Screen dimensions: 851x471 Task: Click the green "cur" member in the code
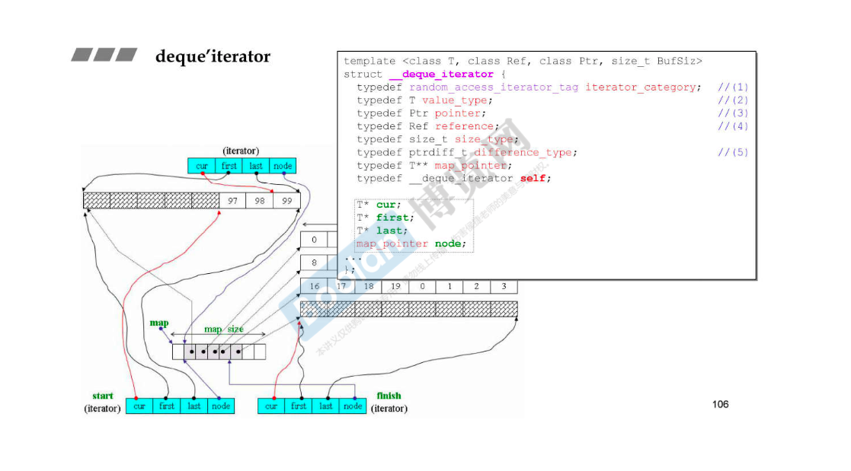pos(386,205)
